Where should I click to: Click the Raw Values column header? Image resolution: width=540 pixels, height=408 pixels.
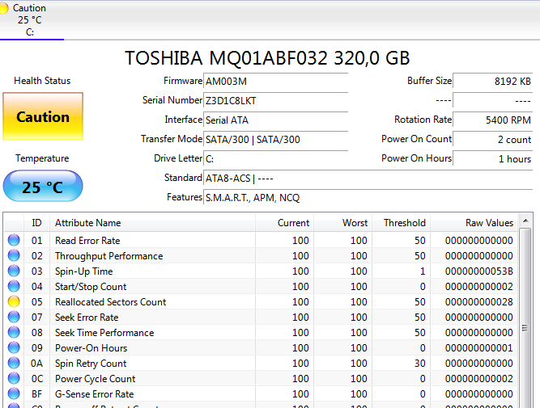[x=474, y=223]
